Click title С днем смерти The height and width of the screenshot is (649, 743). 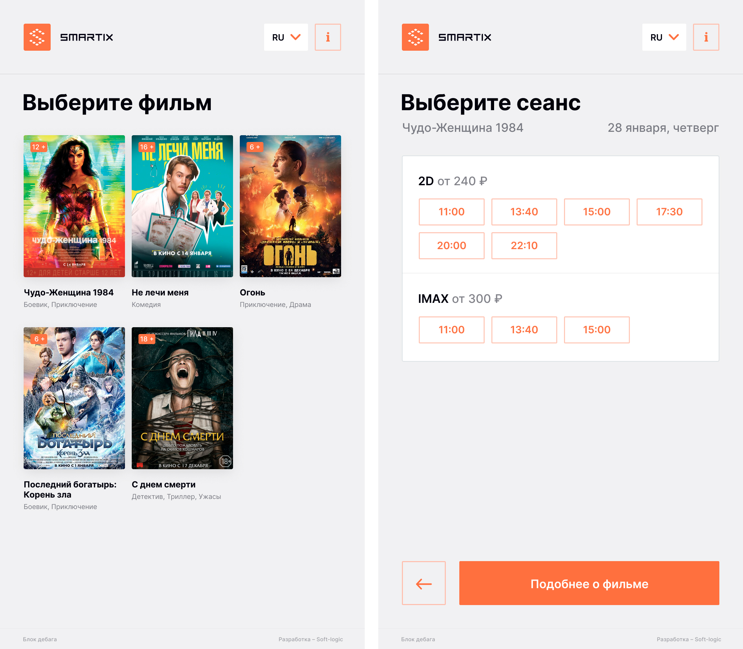tap(163, 484)
